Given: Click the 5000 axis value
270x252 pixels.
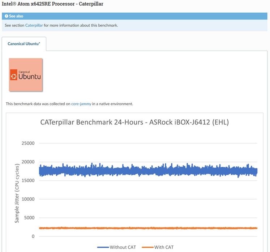Looking at the screenshot, I should click(29, 218).
